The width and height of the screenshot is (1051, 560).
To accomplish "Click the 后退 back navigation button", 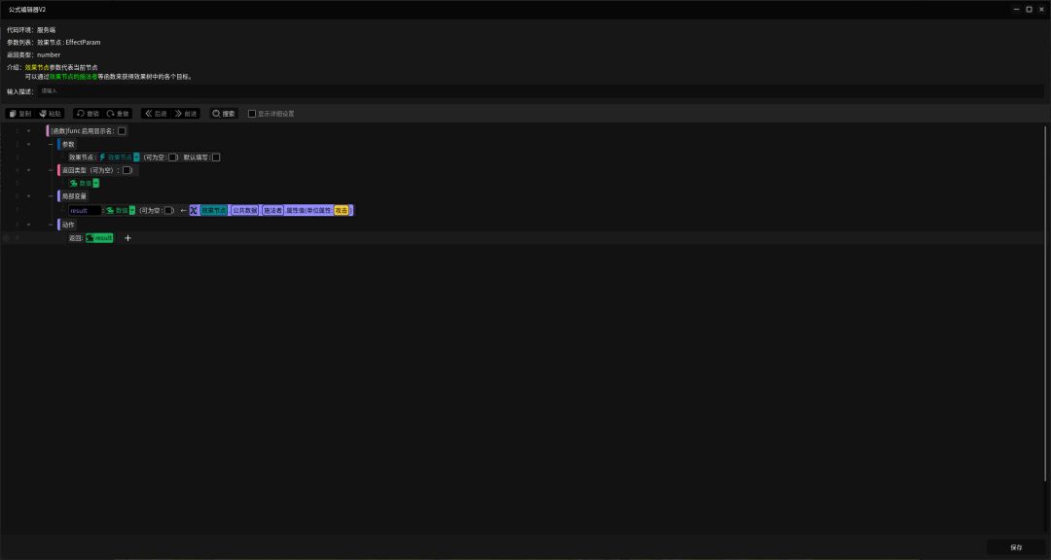I will pyautogui.click(x=156, y=114).
